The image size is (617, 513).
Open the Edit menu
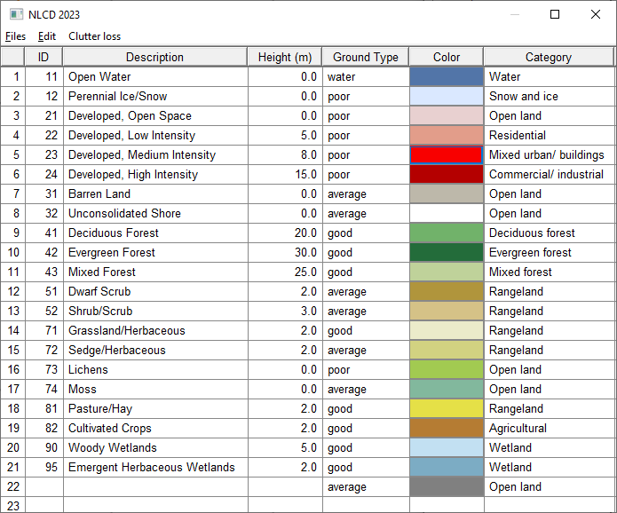click(x=47, y=36)
